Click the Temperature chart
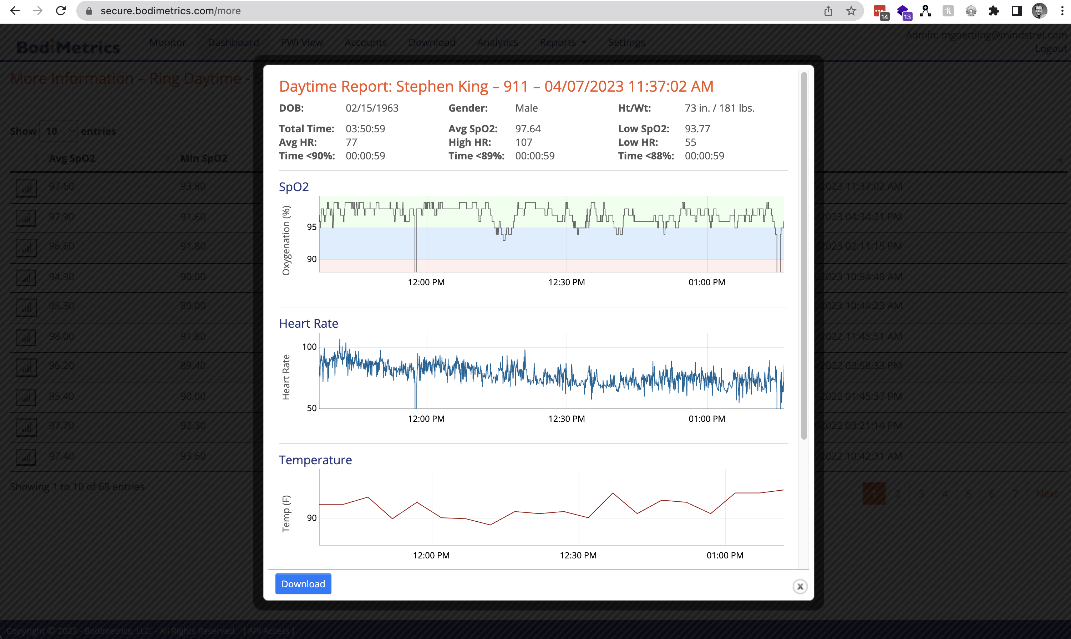 (x=551, y=507)
